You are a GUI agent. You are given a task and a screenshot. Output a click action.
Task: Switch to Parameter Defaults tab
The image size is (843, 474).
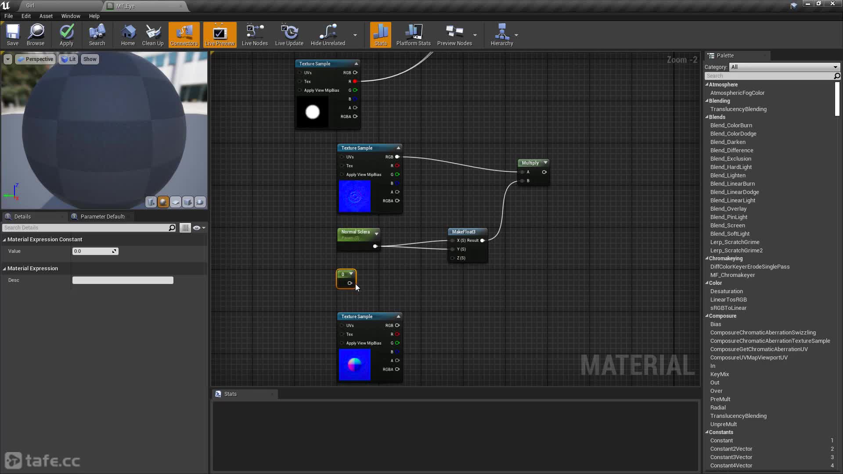click(x=102, y=216)
